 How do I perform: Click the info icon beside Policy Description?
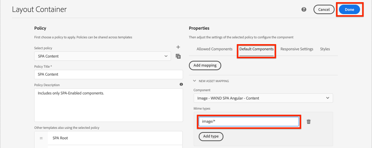[x=181, y=84]
